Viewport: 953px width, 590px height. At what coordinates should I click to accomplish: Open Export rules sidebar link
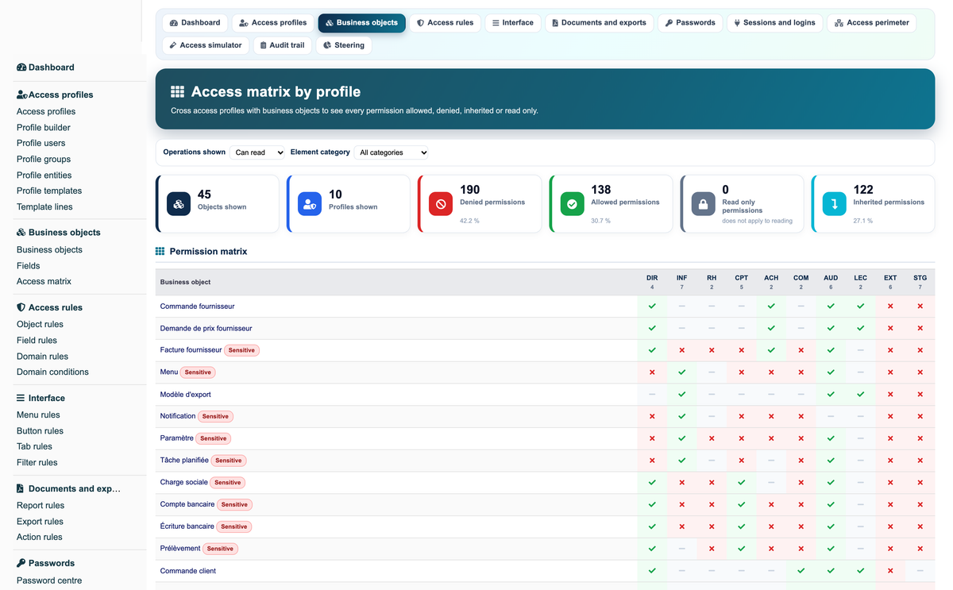(x=40, y=521)
